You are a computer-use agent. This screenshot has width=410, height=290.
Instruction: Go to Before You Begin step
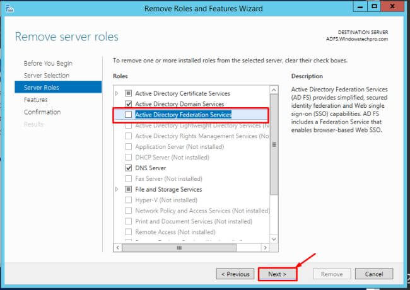point(48,63)
